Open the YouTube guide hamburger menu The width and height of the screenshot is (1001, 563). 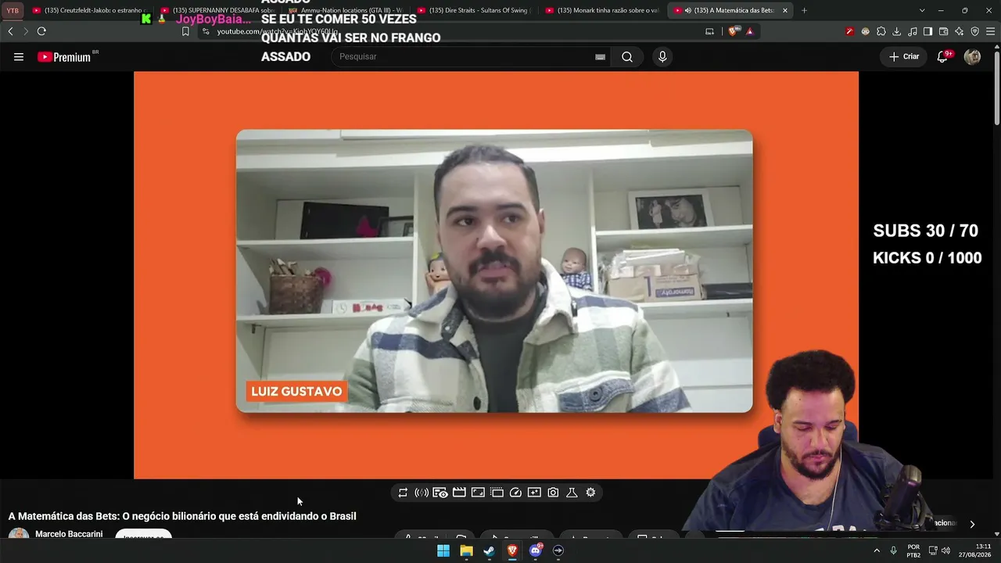point(19,56)
